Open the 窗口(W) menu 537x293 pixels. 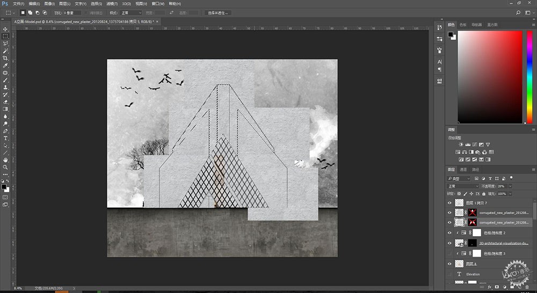coord(158,4)
